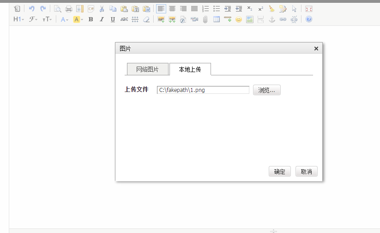Select all with cursor icon
The image size is (380, 233).
[294, 9]
